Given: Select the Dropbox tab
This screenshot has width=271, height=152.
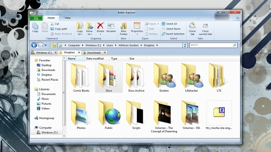Looking at the screenshot, I should pyautogui.click(x=69, y=52).
